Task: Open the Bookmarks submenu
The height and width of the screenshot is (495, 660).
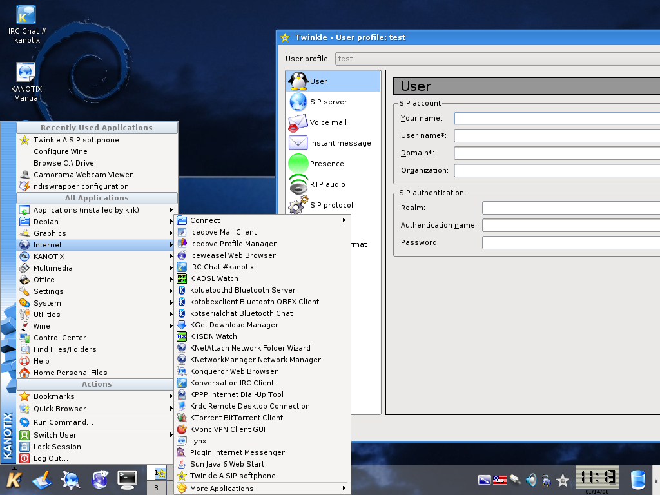Action: [x=97, y=396]
